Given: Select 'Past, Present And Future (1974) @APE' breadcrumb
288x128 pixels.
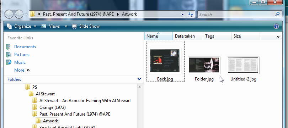Looking at the screenshot, I should click(x=79, y=14).
